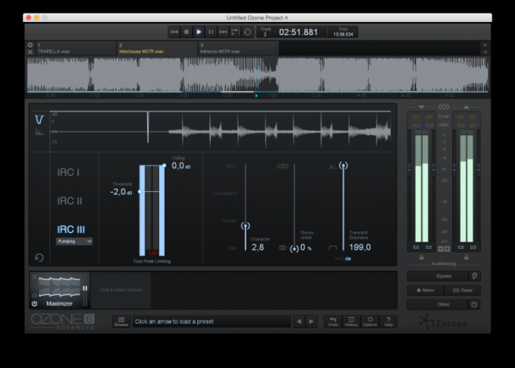The image size is (515, 368).
Task: Toggle Transient Emphasis ON/OFF switch
Action: pyautogui.click(x=343, y=258)
